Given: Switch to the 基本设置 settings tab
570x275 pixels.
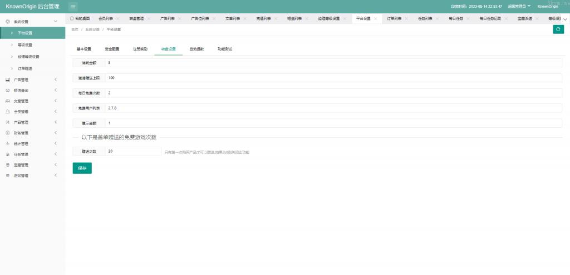Looking at the screenshot, I should tap(83, 49).
